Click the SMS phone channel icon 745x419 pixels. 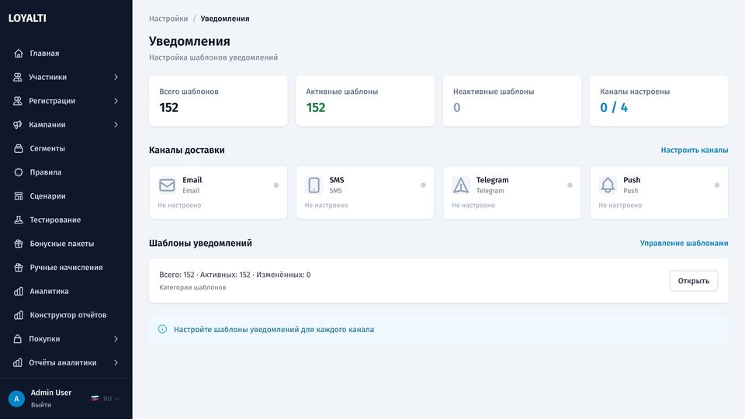(314, 185)
